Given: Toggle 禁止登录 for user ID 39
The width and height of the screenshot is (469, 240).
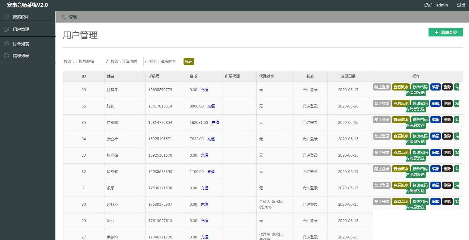Looking at the screenshot, I should [382, 87].
